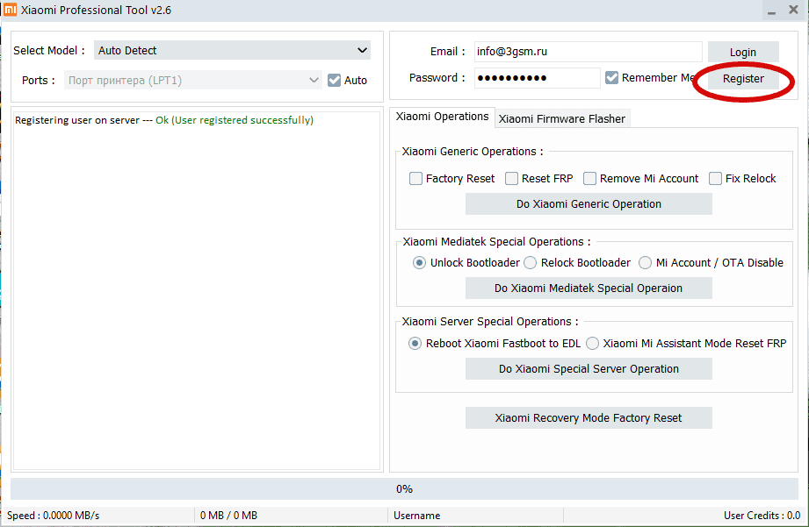The height and width of the screenshot is (527, 809).
Task: Check the Remove Mi Account option
Action: click(589, 179)
